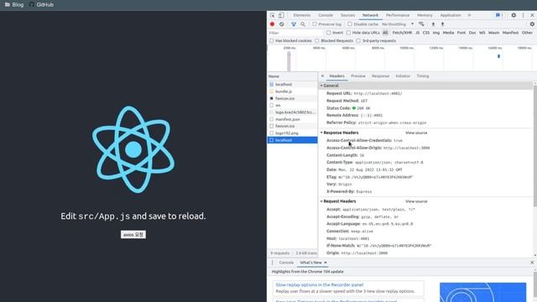Enable Disable cache checkbox

point(349,24)
